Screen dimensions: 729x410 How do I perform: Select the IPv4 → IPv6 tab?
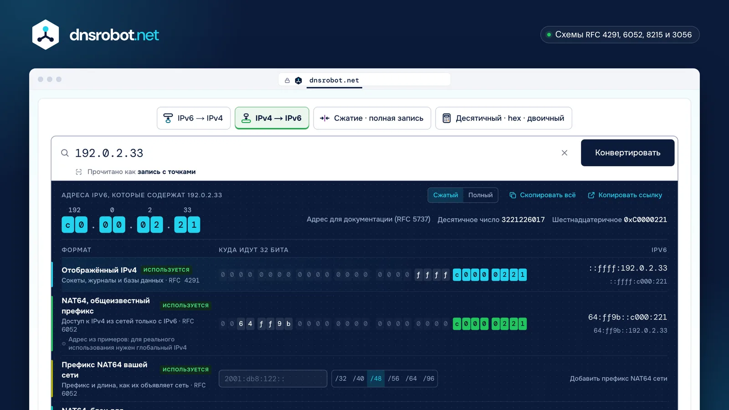tap(272, 118)
